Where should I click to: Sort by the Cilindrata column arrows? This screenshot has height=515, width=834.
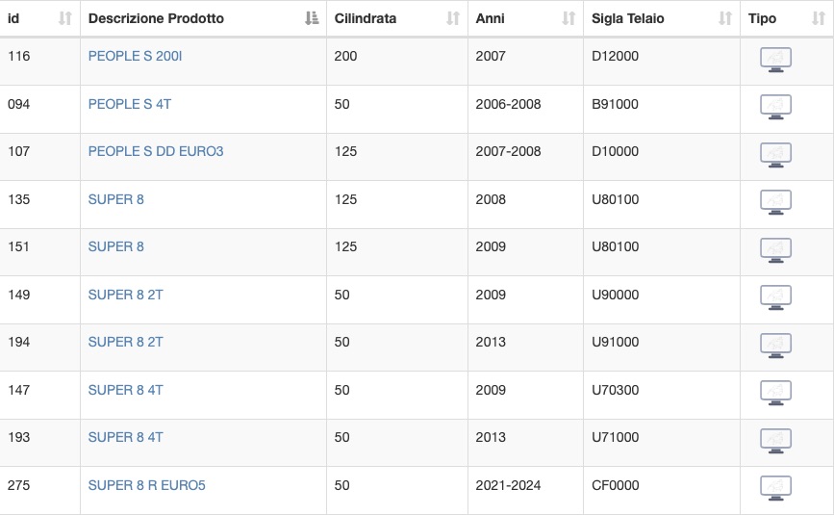(453, 18)
